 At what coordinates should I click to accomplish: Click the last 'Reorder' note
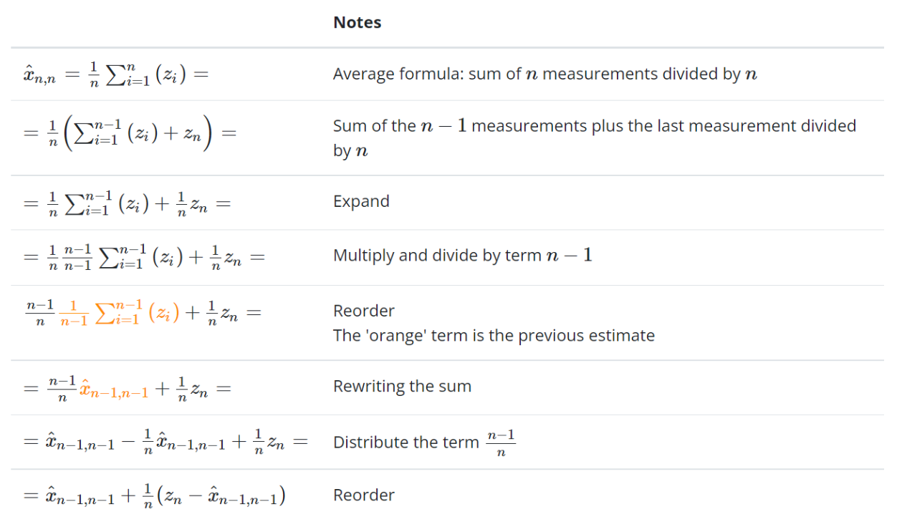click(364, 495)
